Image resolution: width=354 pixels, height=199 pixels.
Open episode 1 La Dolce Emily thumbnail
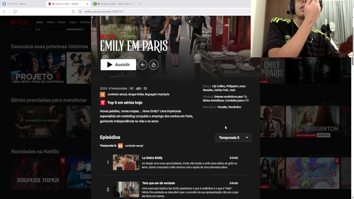click(126, 162)
